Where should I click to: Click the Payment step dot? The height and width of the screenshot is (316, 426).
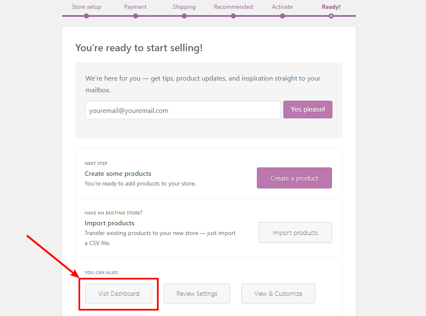pos(136,16)
